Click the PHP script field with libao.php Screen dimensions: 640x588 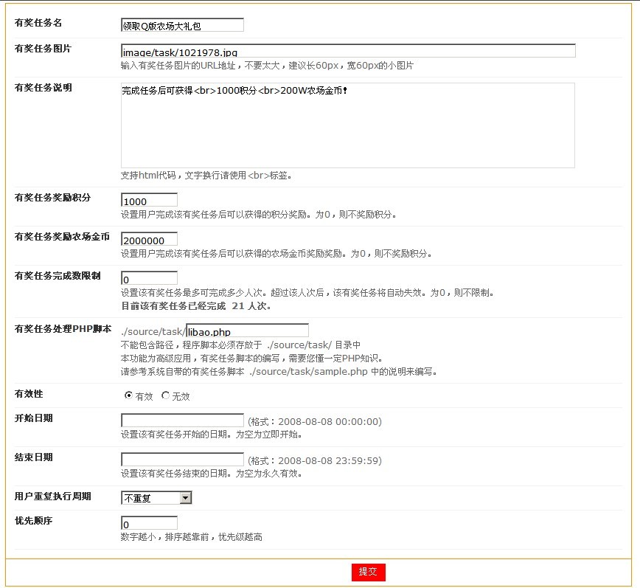(247, 331)
